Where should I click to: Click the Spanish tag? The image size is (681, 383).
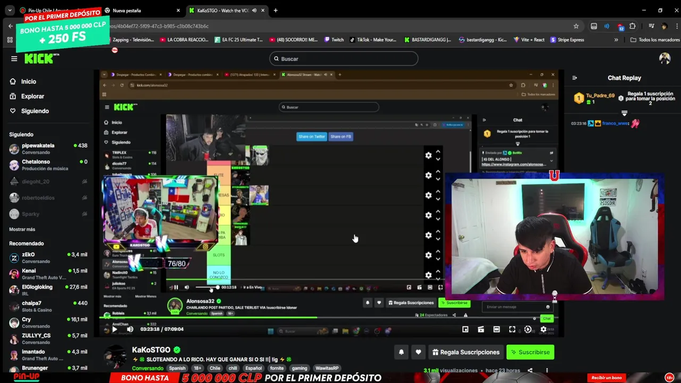[177, 368]
